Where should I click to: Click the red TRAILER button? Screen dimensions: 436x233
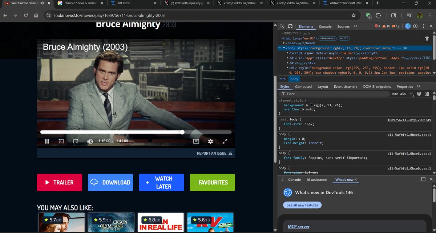pos(60,183)
